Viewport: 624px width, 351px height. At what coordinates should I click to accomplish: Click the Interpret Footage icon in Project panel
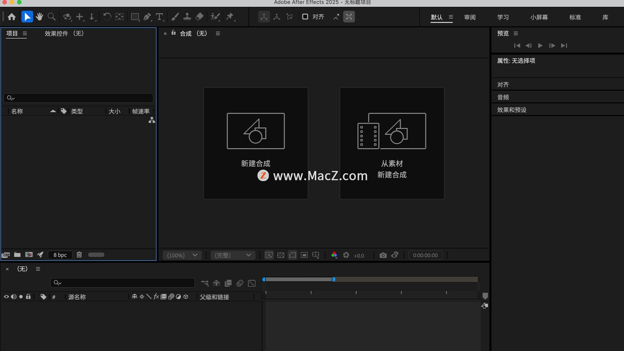coord(6,255)
